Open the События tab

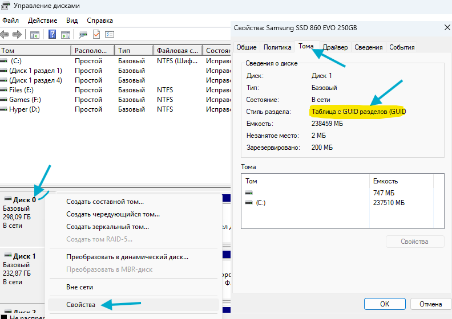click(402, 47)
